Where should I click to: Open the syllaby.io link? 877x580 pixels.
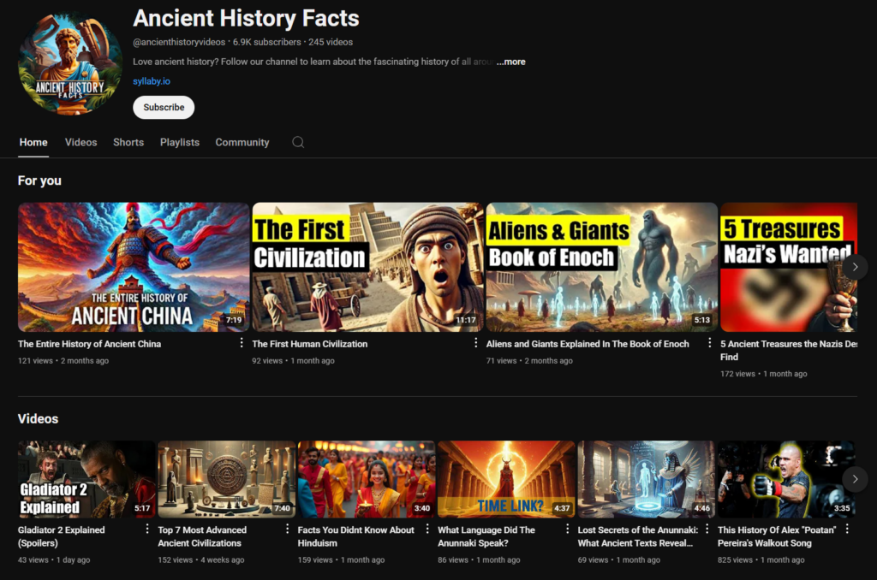coord(152,81)
